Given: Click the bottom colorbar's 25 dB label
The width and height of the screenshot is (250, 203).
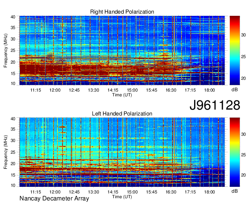Looking at the screenshot, I should (x=243, y=155).
